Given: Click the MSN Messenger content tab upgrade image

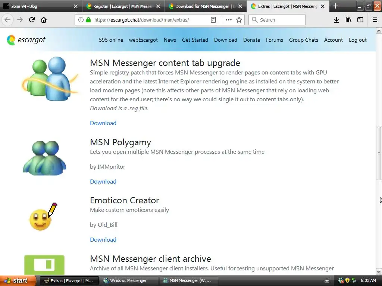Looking at the screenshot, I should coord(50,79).
